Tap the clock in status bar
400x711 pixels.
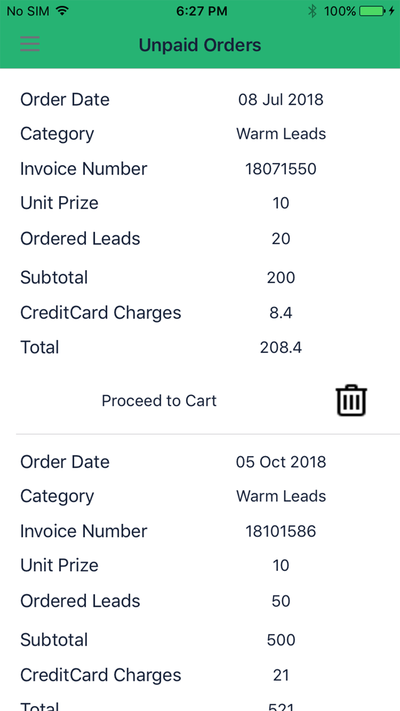click(202, 11)
